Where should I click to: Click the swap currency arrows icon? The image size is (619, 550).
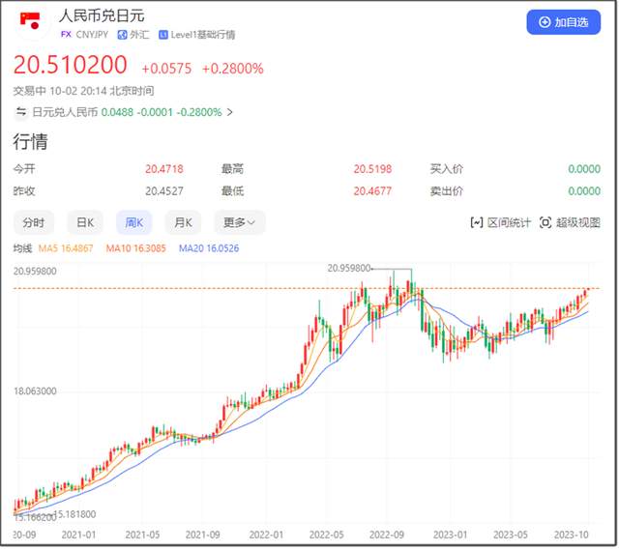click(x=20, y=111)
